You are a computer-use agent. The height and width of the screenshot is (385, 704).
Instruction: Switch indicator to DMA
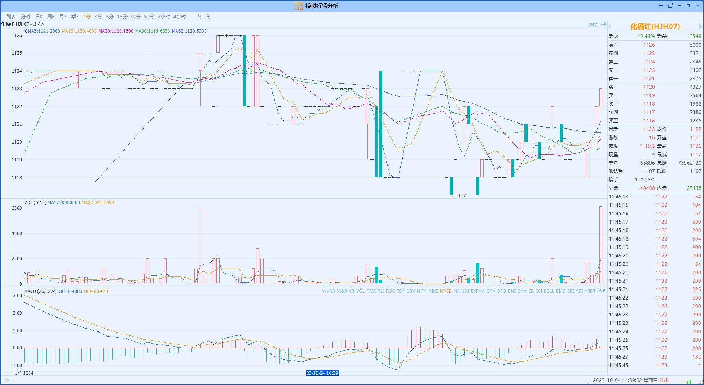pos(522,291)
